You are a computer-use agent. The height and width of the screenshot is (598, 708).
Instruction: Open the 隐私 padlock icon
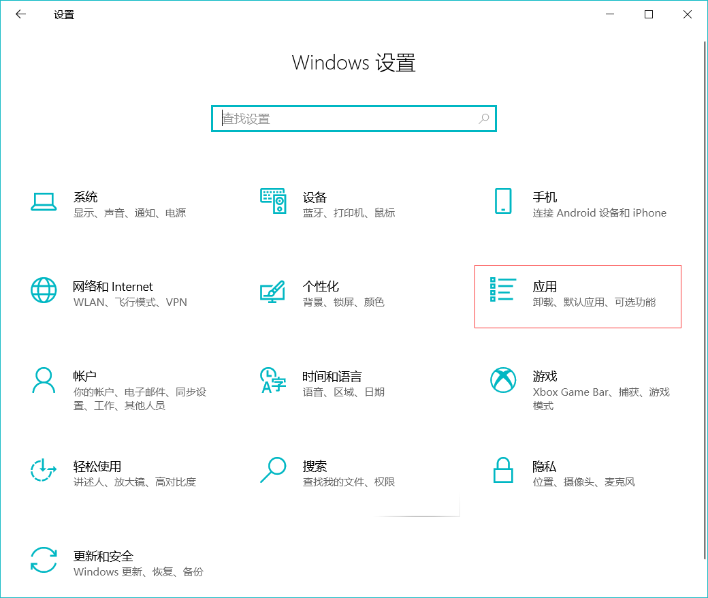[503, 470]
